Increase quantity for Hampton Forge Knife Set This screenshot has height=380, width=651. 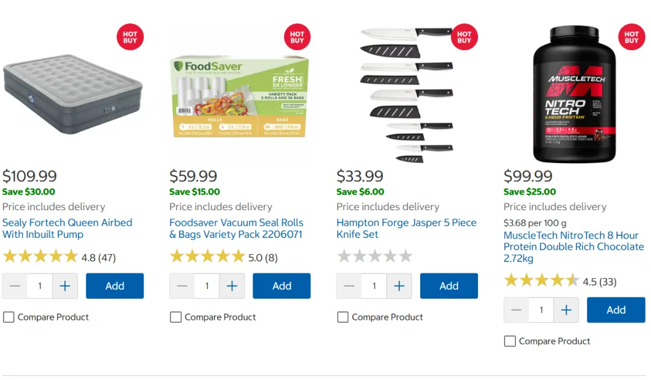tap(399, 286)
